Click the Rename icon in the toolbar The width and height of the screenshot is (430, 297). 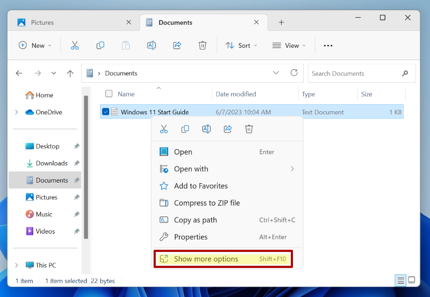point(152,46)
